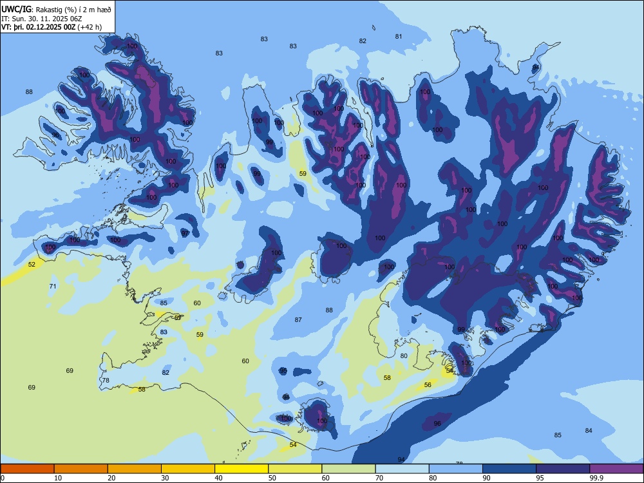Pick the pale green 60–70 legend swatch
The height and width of the screenshot is (483, 644).
tap(348, 469)
